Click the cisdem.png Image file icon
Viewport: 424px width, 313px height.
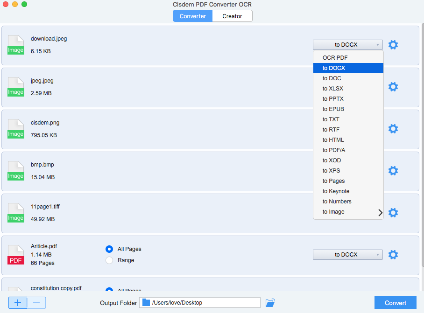pyautogui.click(x=16, y=129)
